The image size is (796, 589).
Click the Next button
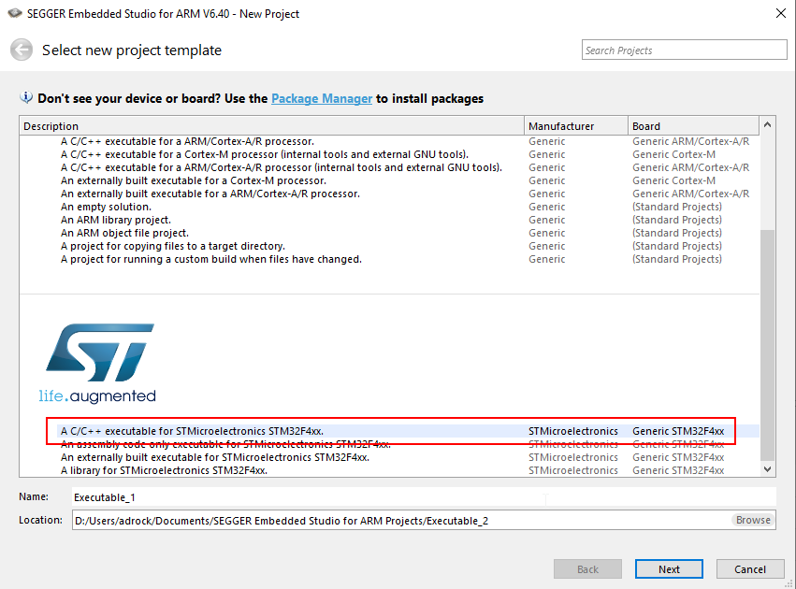[x=669, y=568]
